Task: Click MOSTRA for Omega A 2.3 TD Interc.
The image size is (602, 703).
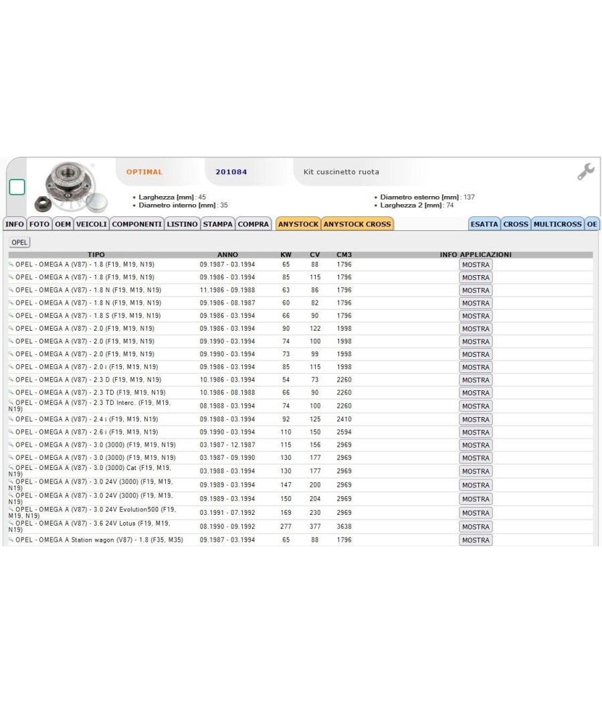Action: (x=476, y=406)
